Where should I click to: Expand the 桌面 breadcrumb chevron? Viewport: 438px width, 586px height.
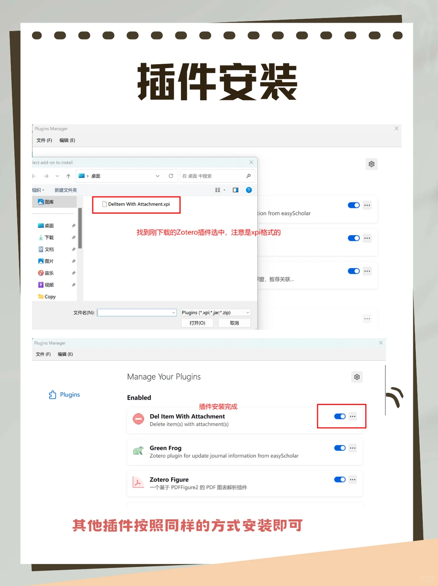click(x=157, y=176)
